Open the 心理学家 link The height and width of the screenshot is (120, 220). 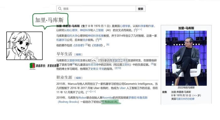click(125, 26)
